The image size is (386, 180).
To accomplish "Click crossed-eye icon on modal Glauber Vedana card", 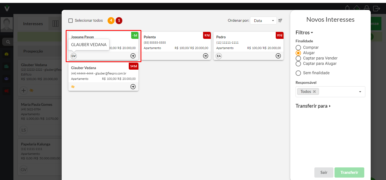I will (73, 87).
